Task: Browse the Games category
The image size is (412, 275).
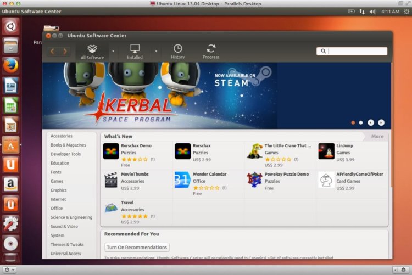Action: 57,181
